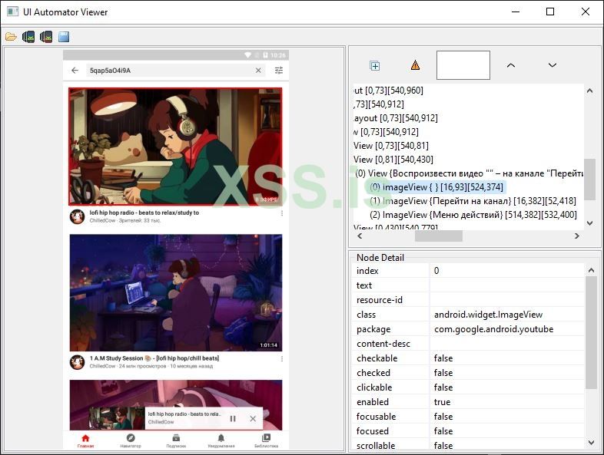Image resolution: width=604 pixels, height=455 pixels.
Task: Click the tree horizontal scrollbar thumb
Action: click(438, 236)
